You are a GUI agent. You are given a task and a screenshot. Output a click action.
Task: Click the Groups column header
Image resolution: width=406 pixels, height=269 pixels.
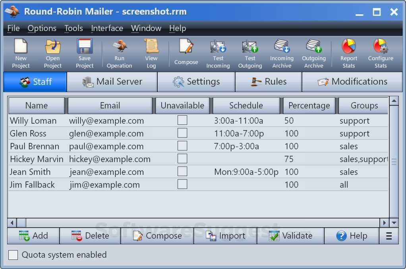364,106
